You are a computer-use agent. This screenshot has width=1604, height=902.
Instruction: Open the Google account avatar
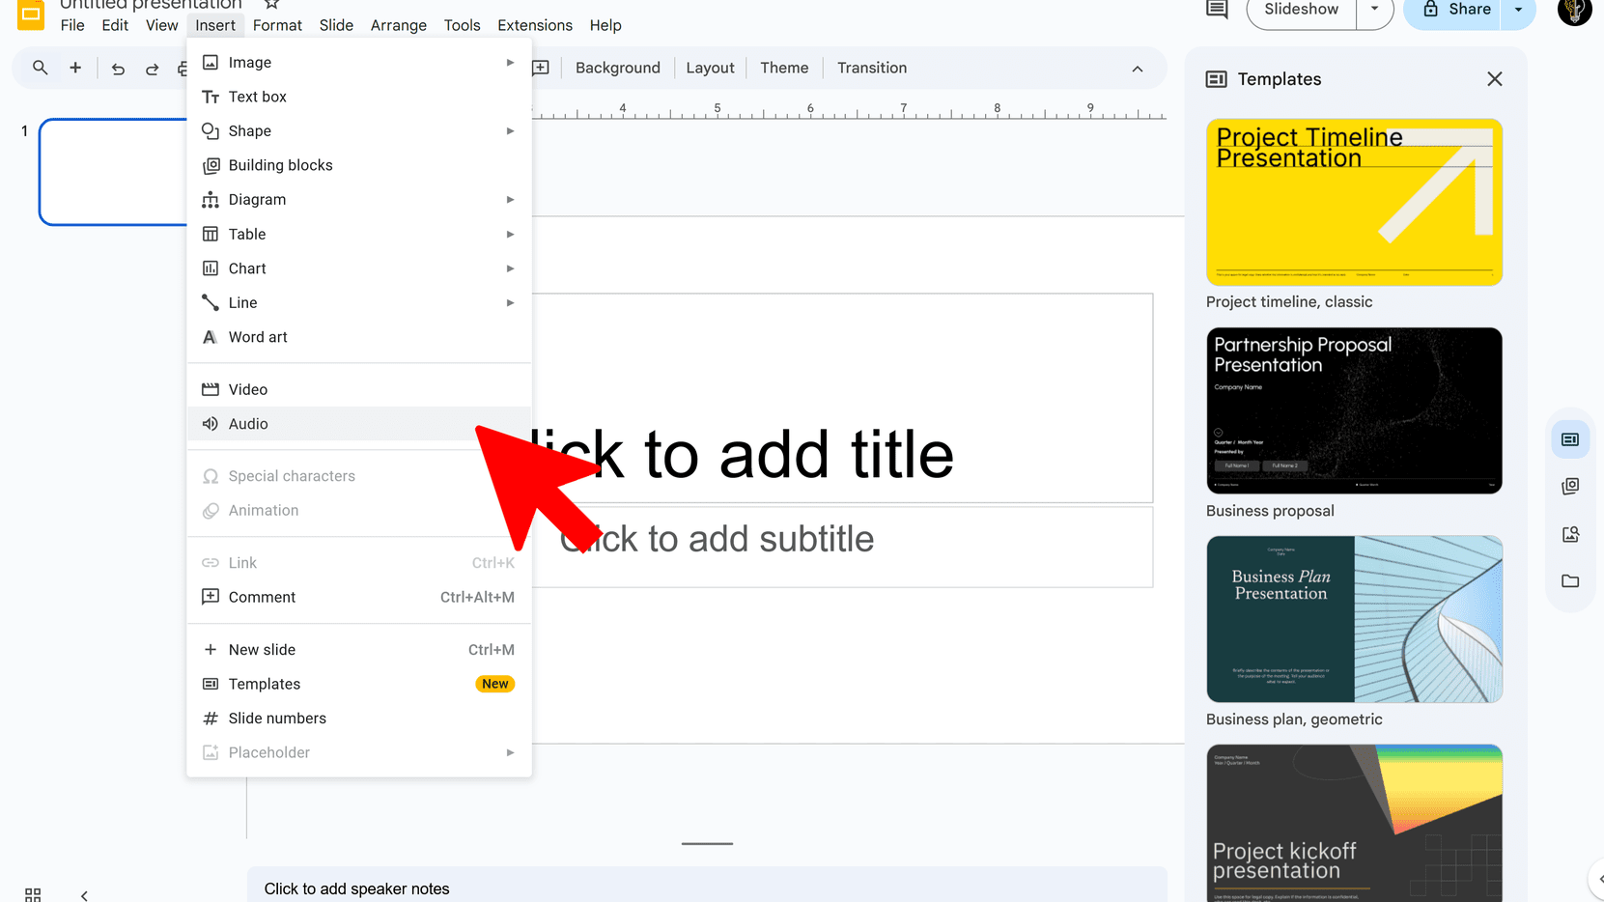click(x=1574, y=11)
